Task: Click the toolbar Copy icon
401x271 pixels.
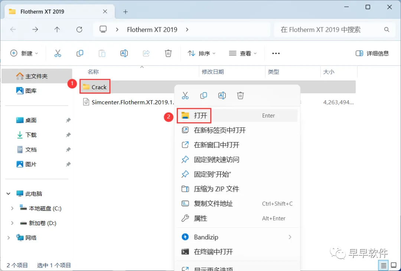Action: click(80, 53)
